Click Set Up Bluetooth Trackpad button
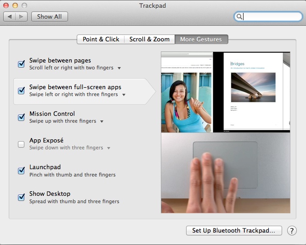 [234, 231]
